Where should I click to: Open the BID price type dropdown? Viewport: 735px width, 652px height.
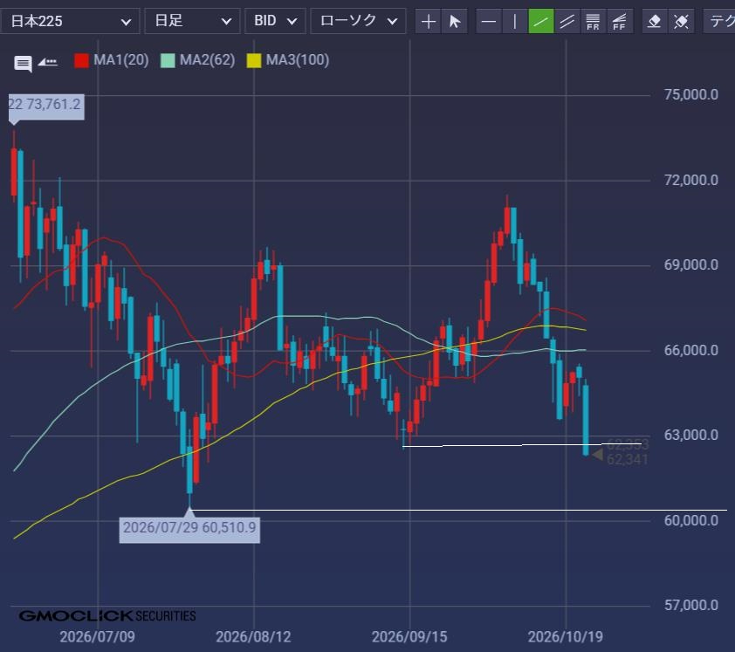pos(275,21)
